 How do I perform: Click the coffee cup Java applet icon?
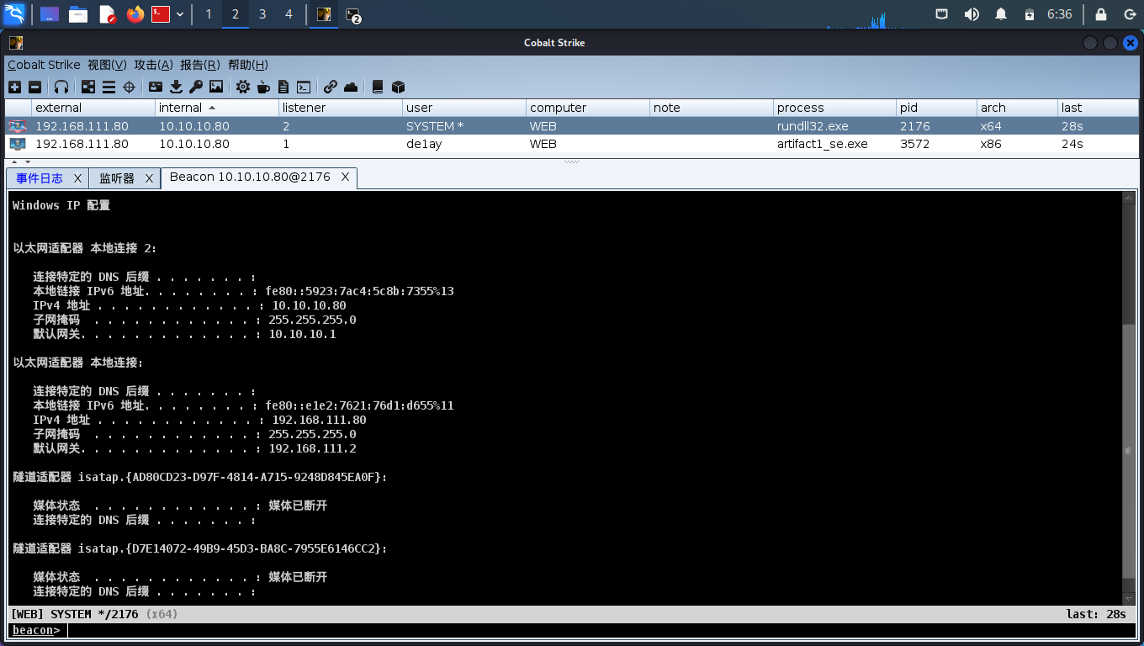pyautogui.click(x=263, y=87)
